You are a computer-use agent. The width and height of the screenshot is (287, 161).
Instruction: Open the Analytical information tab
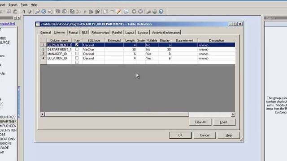(x=165, y=33)
